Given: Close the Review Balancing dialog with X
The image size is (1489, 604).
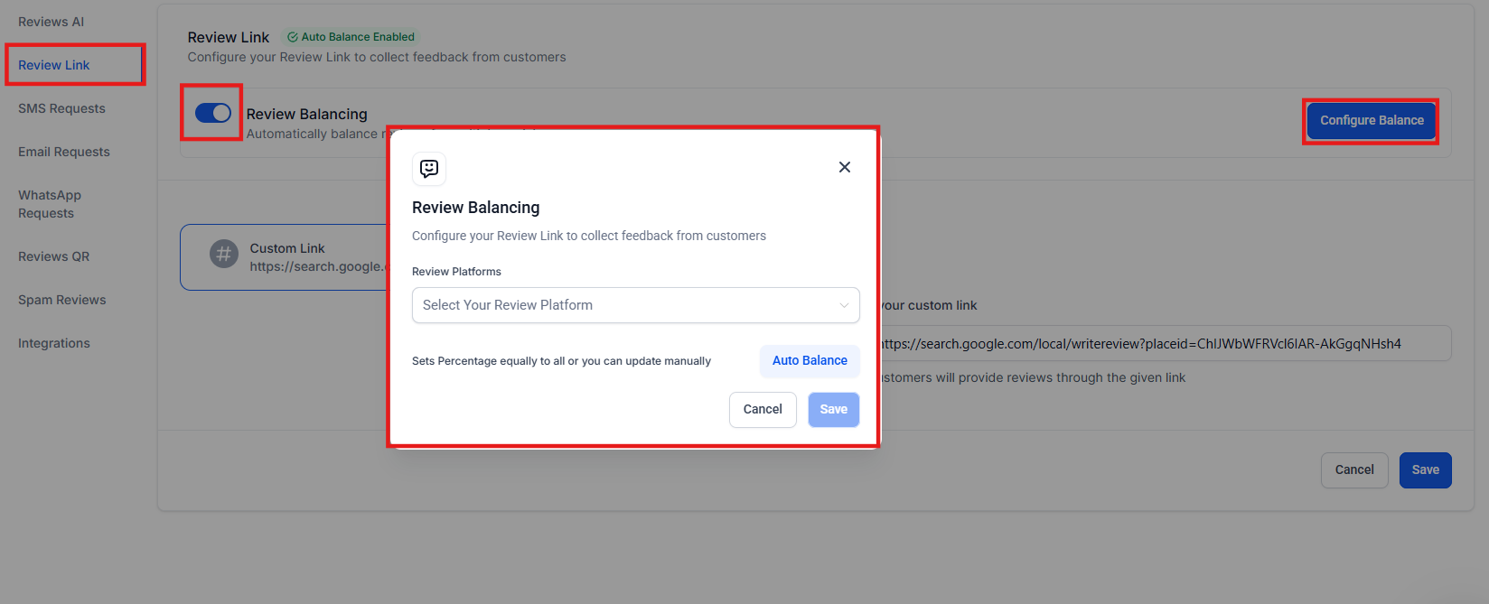Looking at the screenshot, I should (844, 167).
